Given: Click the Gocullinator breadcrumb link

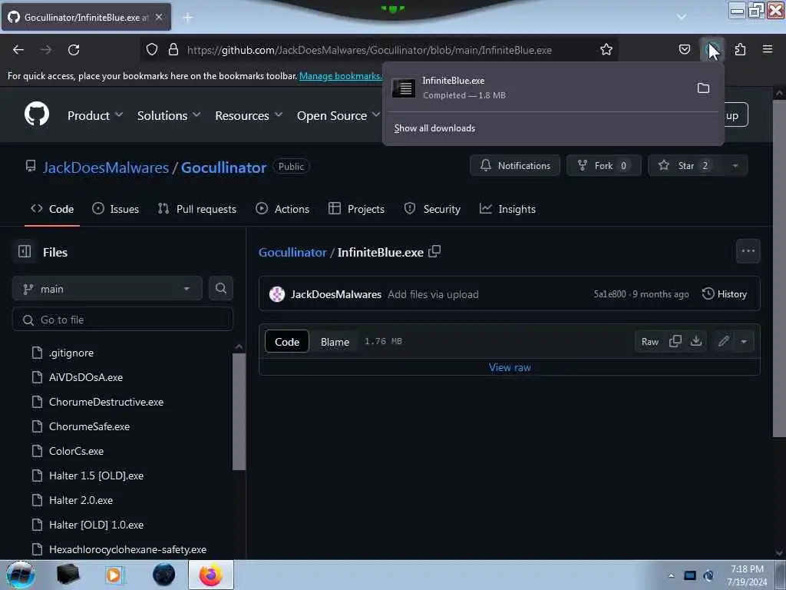Looking at the screenshot, I should [292, 252].
